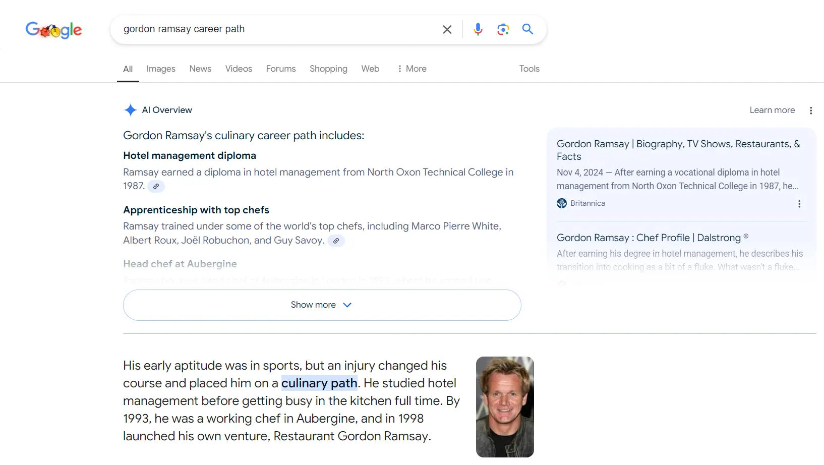Submit search with the magnifying glass icon
Image resolution: width=824 pixels, height=465 pixels.
coord(527,29)
